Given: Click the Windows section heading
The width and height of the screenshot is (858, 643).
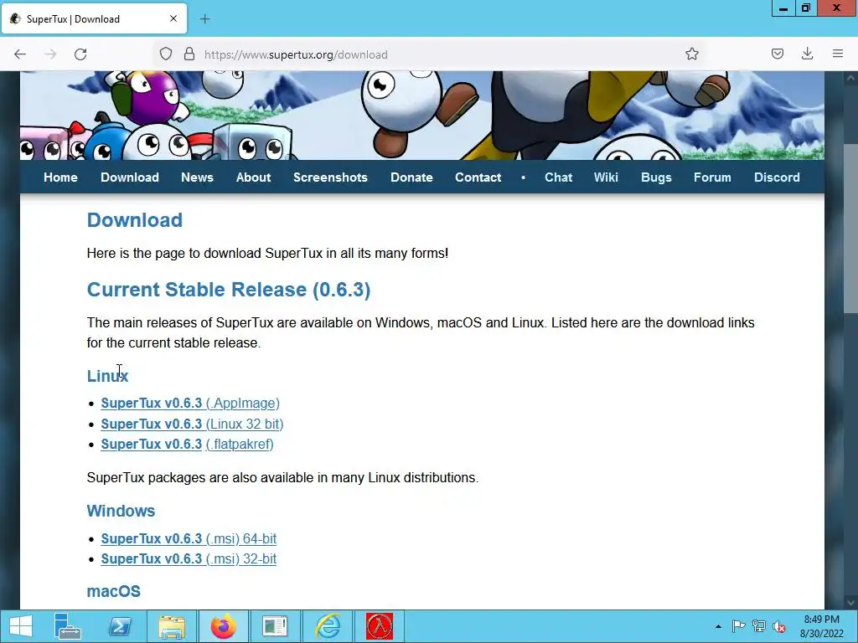Looking at the screenshot, I should pos(121,511).
